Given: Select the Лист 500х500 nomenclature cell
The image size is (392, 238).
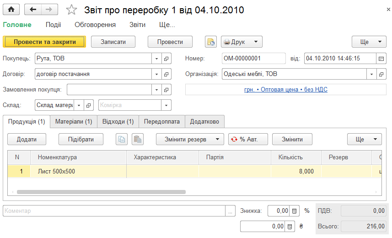Looking at the screenshot, I should pyautogui.click(x=79, y=172).
